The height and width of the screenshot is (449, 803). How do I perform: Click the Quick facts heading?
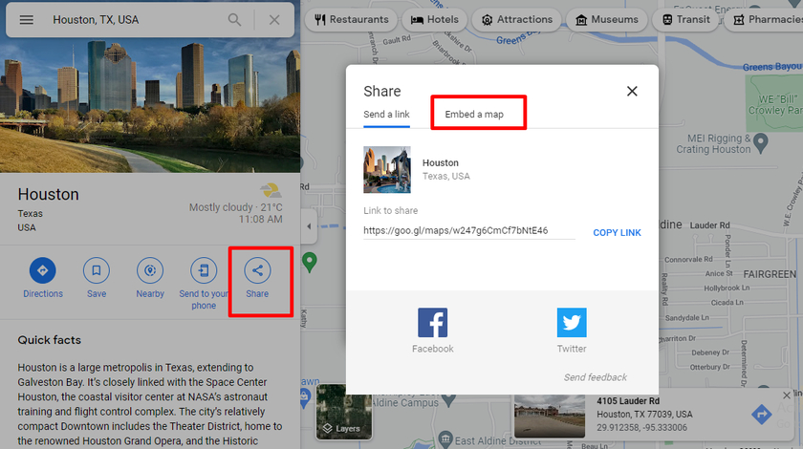(x=49, y=340)
